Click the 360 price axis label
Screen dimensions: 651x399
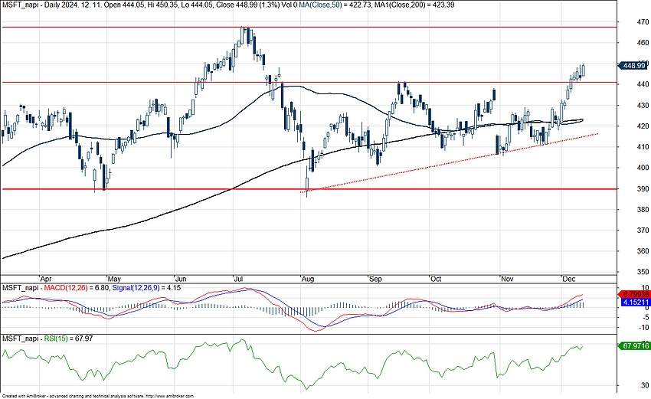tap(643, 250)
